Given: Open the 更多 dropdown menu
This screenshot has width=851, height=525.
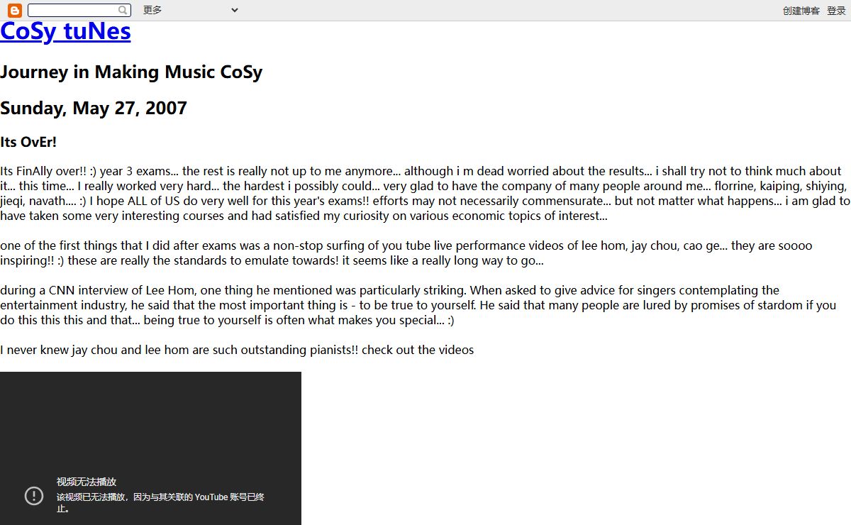Looking at the screenshot, I should pos(191,10).
